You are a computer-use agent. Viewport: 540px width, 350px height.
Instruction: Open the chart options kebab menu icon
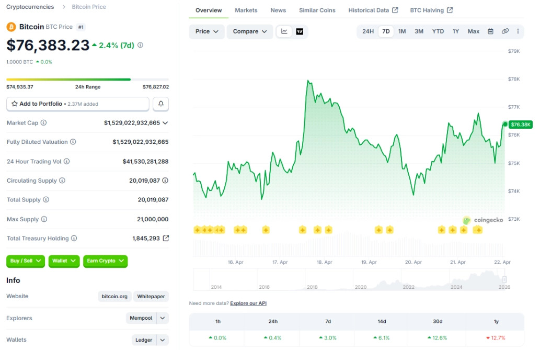(518, 31)
